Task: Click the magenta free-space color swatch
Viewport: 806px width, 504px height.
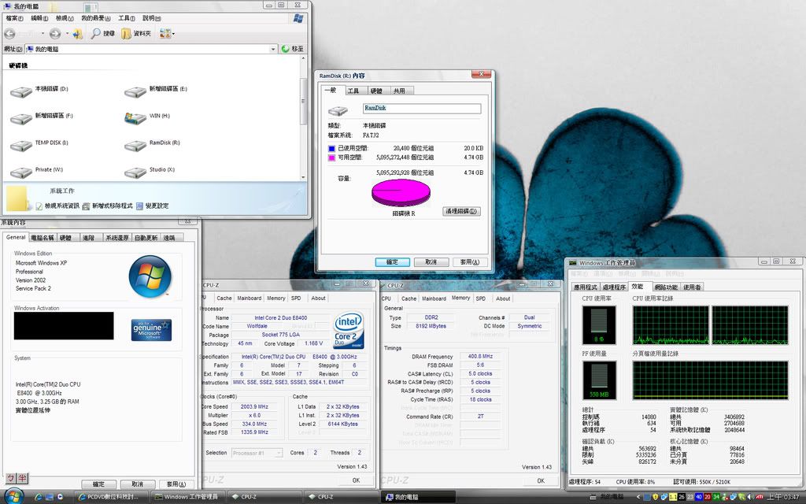Action: pos(331,157)
